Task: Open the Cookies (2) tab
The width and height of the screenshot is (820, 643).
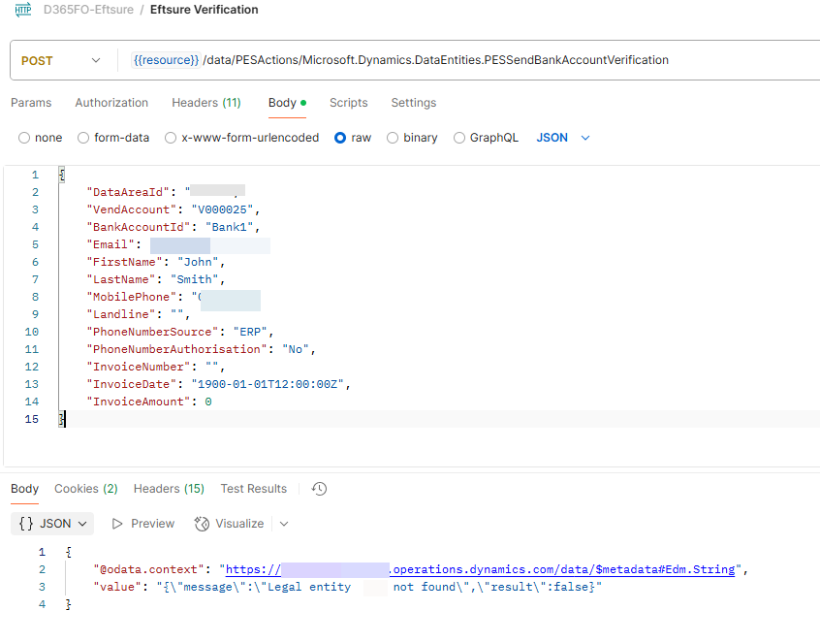Action: click(85, 489)
